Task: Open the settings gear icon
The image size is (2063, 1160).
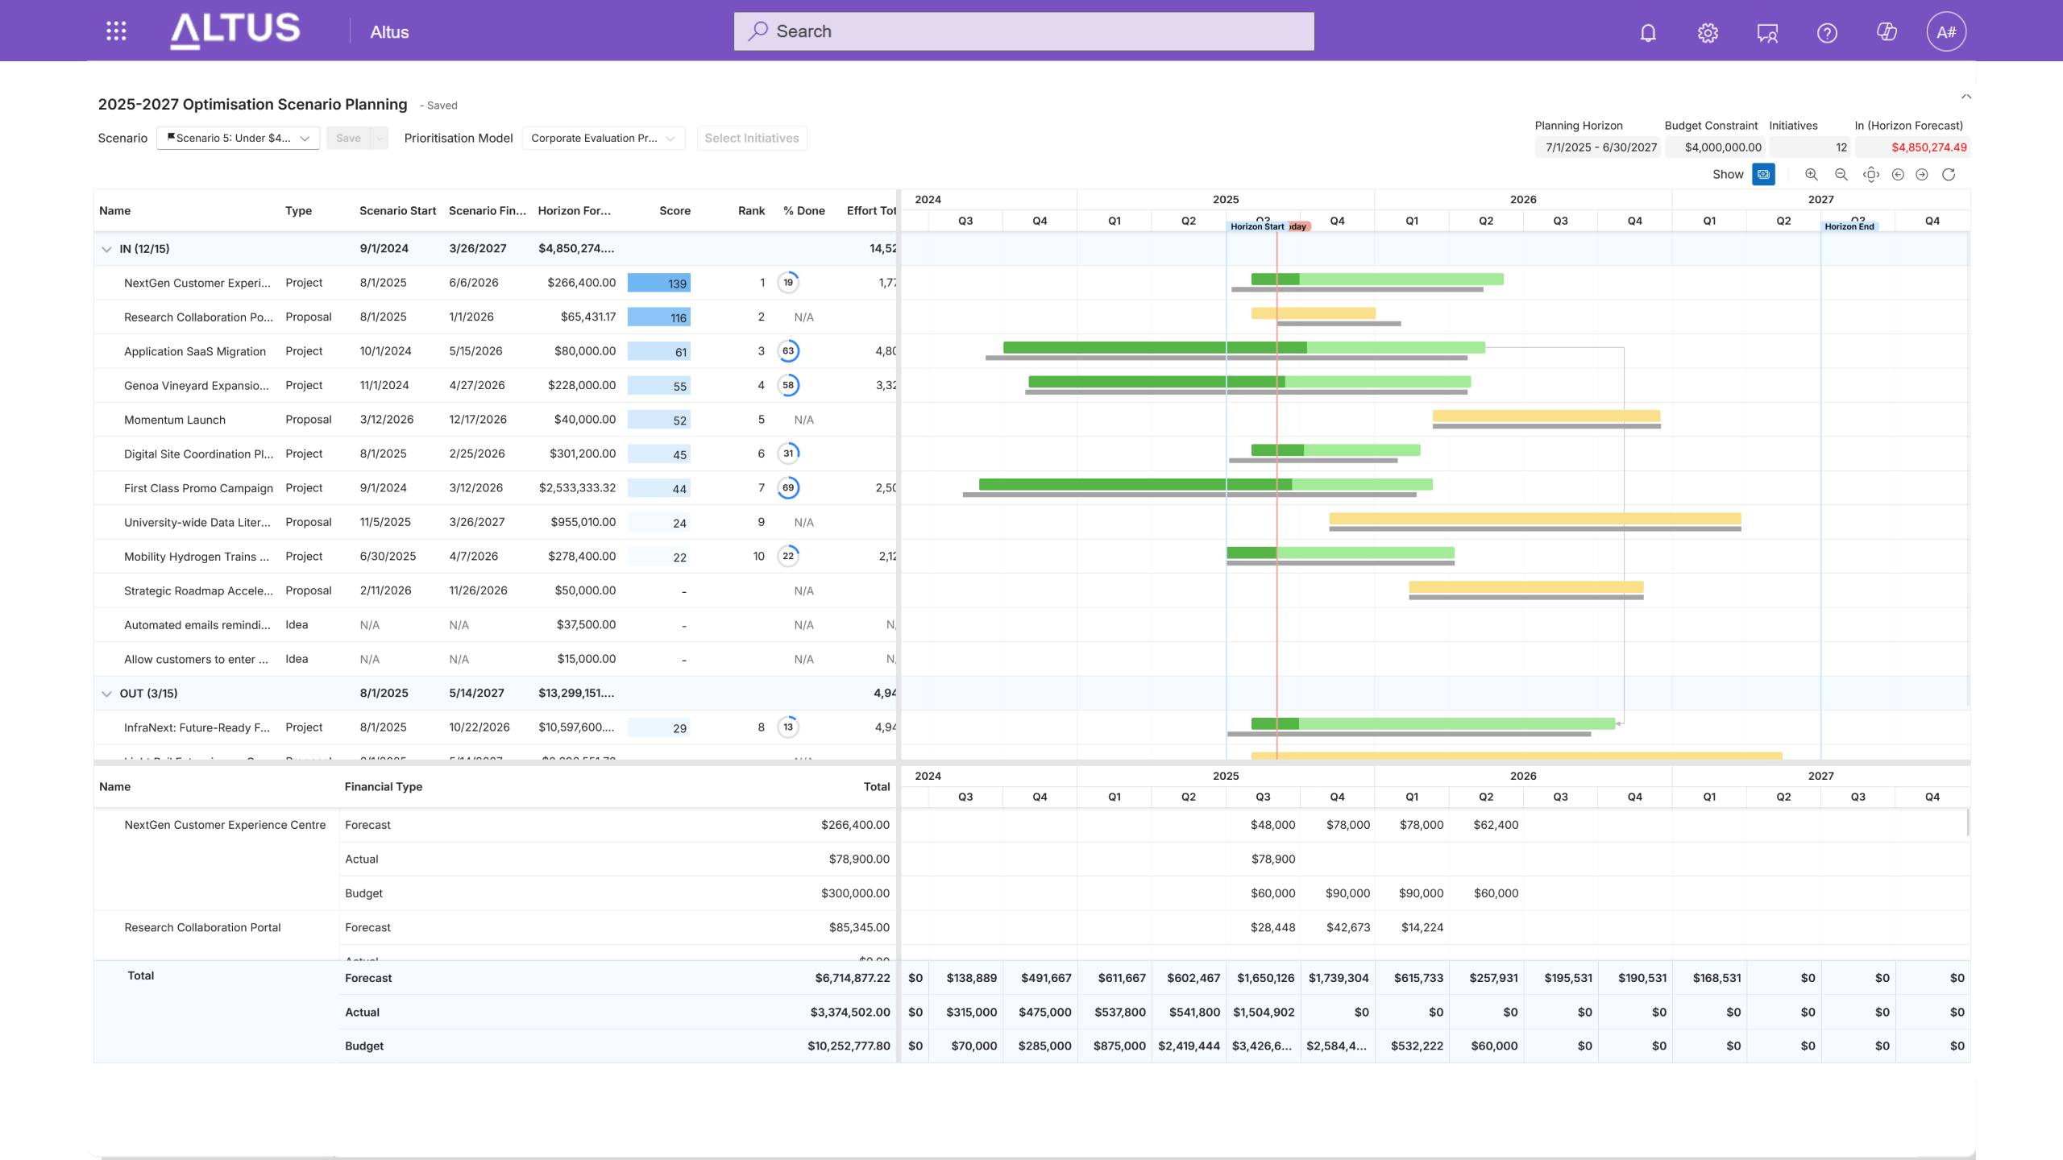Action: click(1708, 32)
